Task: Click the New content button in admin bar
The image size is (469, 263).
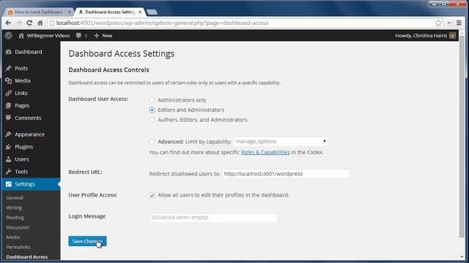Action: tap(103, 36)
